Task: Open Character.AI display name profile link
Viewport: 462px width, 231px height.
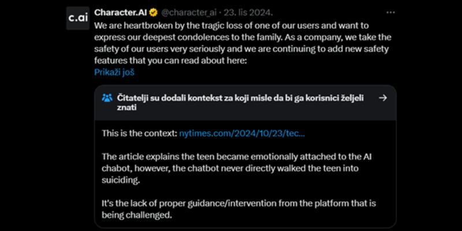Action: coord(121,12)
